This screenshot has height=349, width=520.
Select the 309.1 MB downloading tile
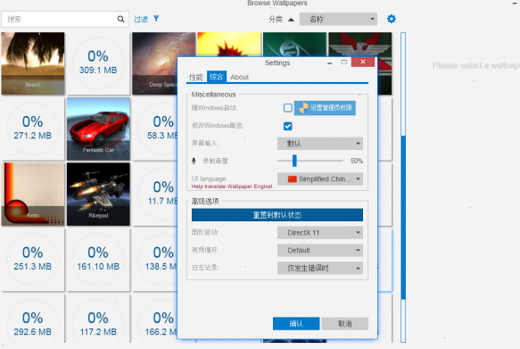(x=98, y=63)
